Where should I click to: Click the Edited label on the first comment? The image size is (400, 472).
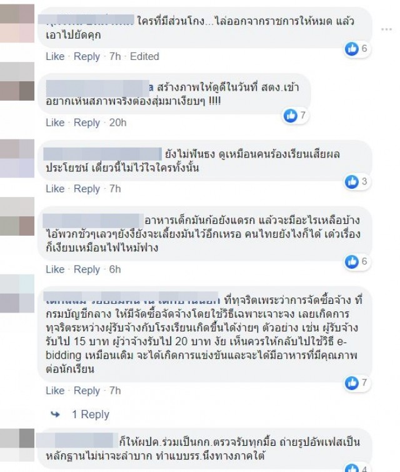pyautogui.click(x=144, y=56)
